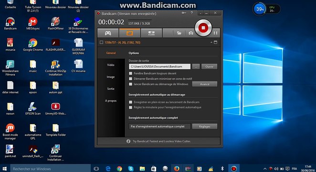Enable 'Enregistrer en plein écran au lancement'

131,102
